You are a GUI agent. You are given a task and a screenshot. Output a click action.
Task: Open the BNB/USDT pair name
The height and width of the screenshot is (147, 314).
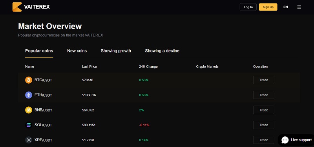[x=43, y=110]
